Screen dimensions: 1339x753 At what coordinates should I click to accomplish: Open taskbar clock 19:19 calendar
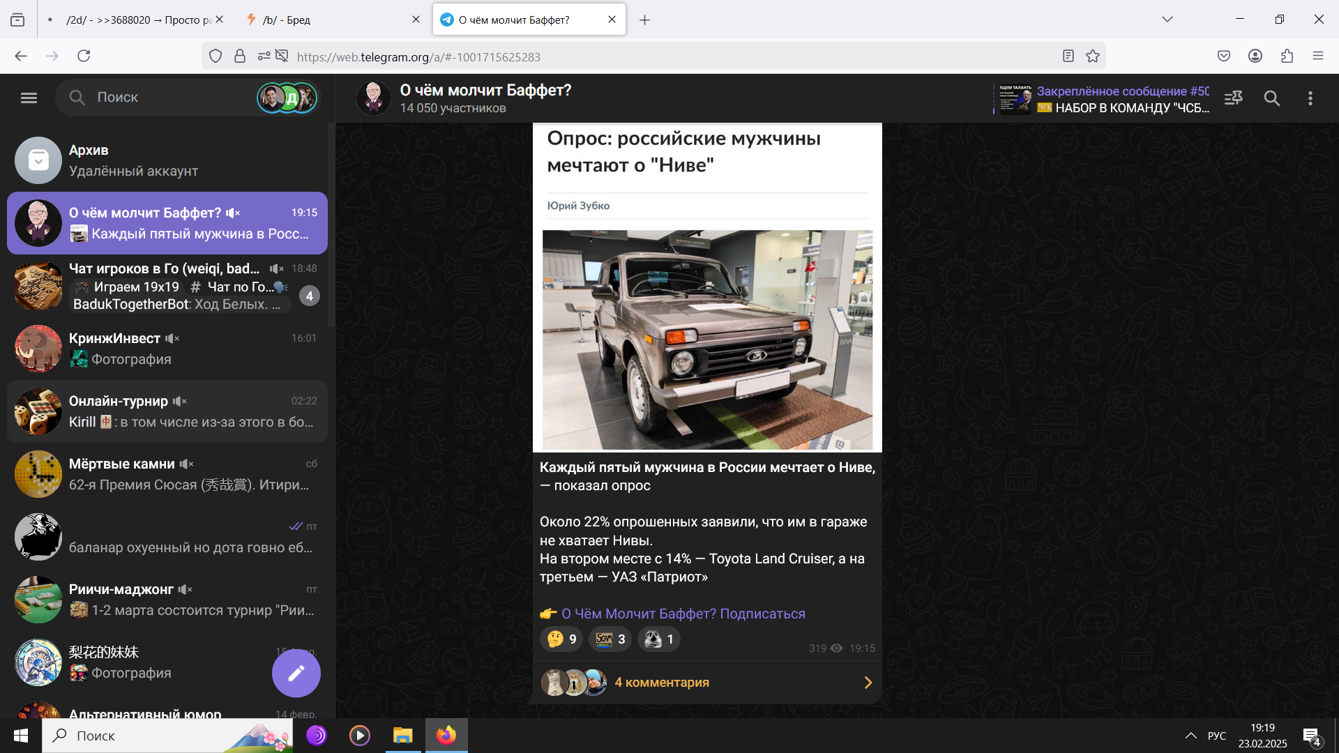point(1263,736)
